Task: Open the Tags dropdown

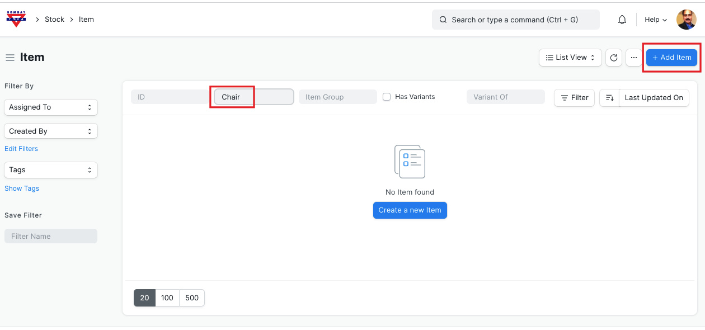Action: pos(51,170)
